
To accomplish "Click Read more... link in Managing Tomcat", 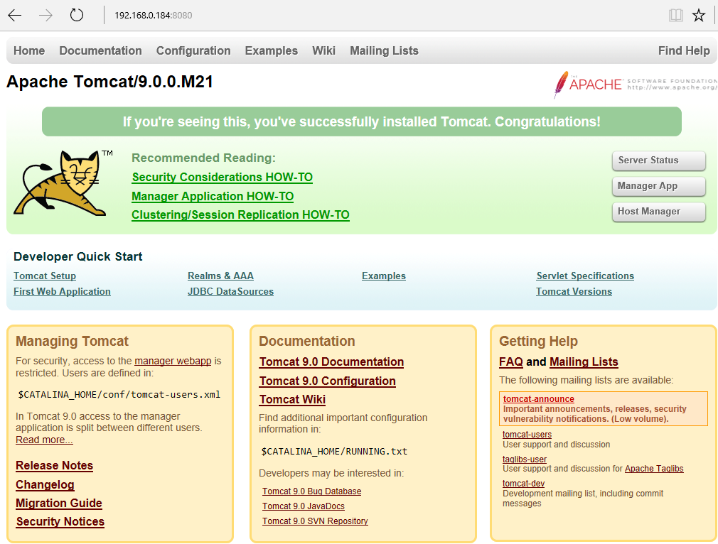I will click(44, 440).
